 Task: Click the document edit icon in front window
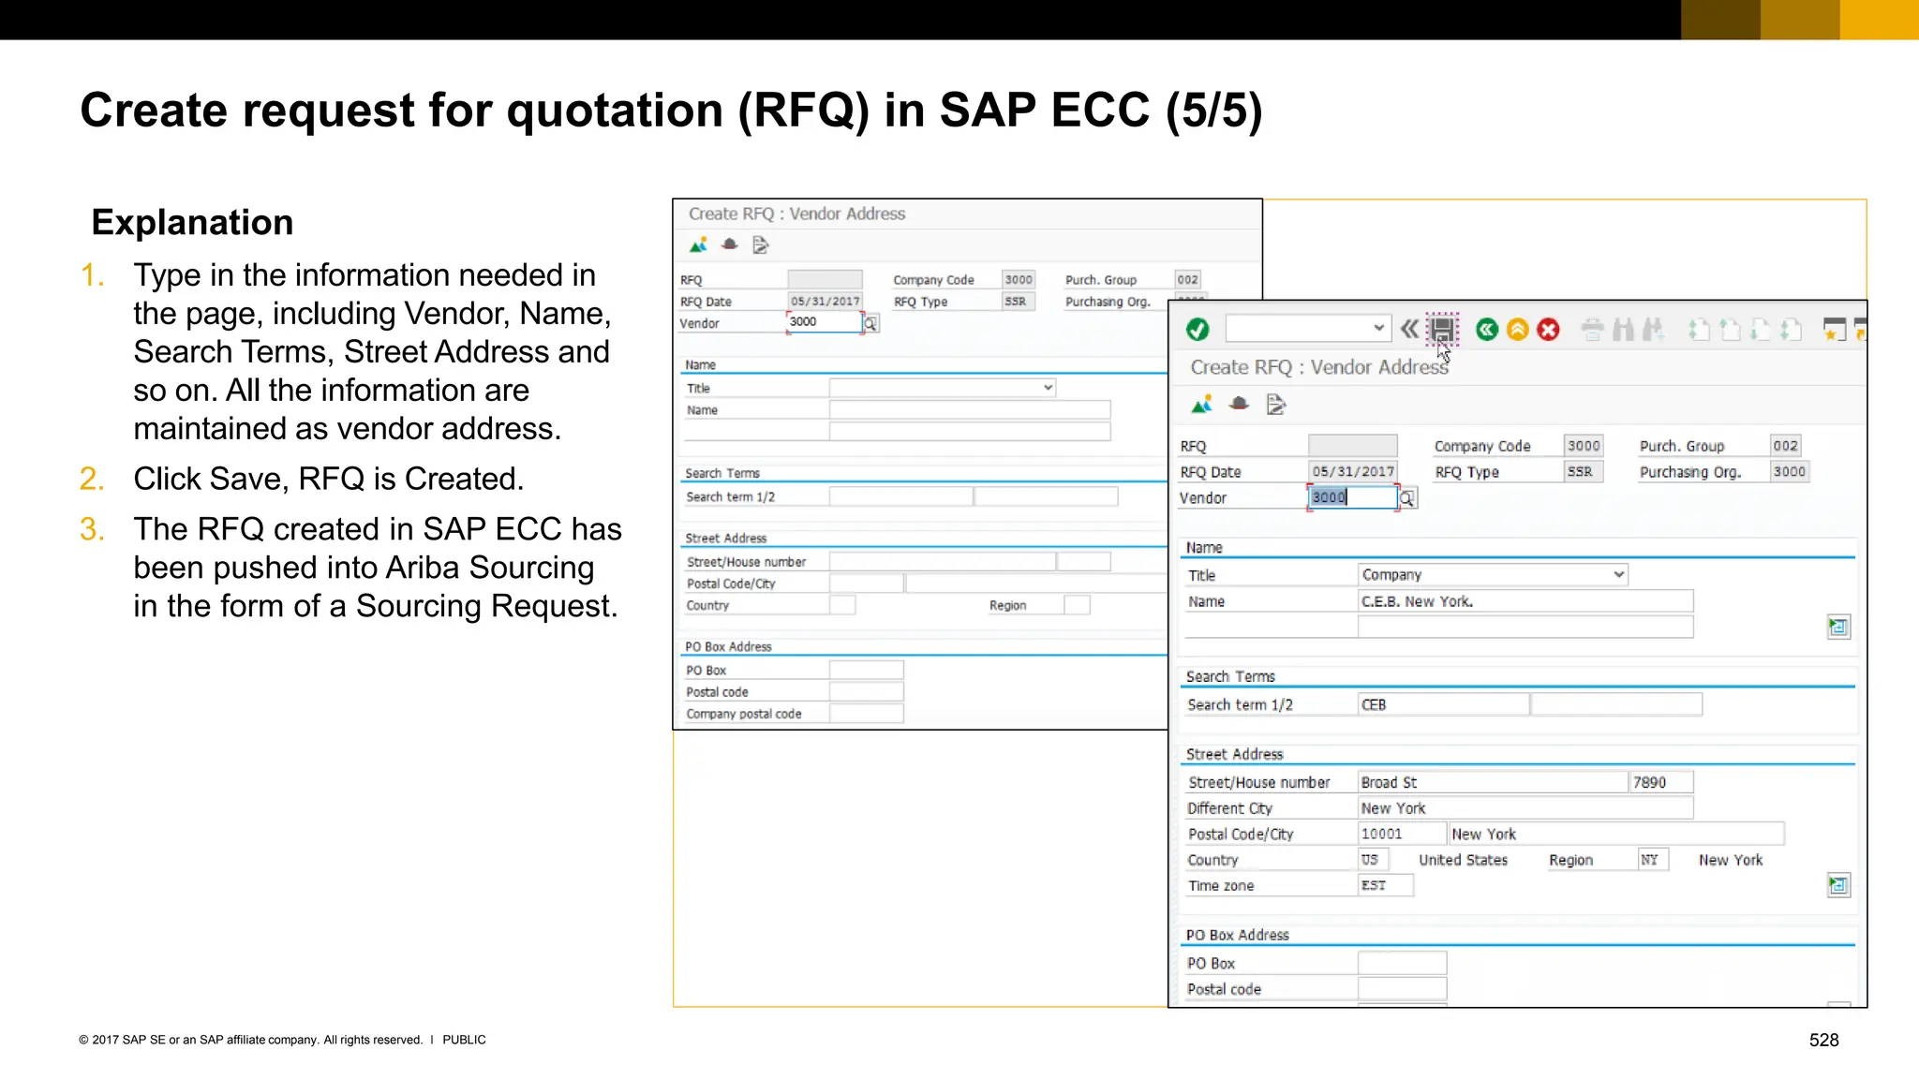pyautogui.click(x=1275, y=405)
